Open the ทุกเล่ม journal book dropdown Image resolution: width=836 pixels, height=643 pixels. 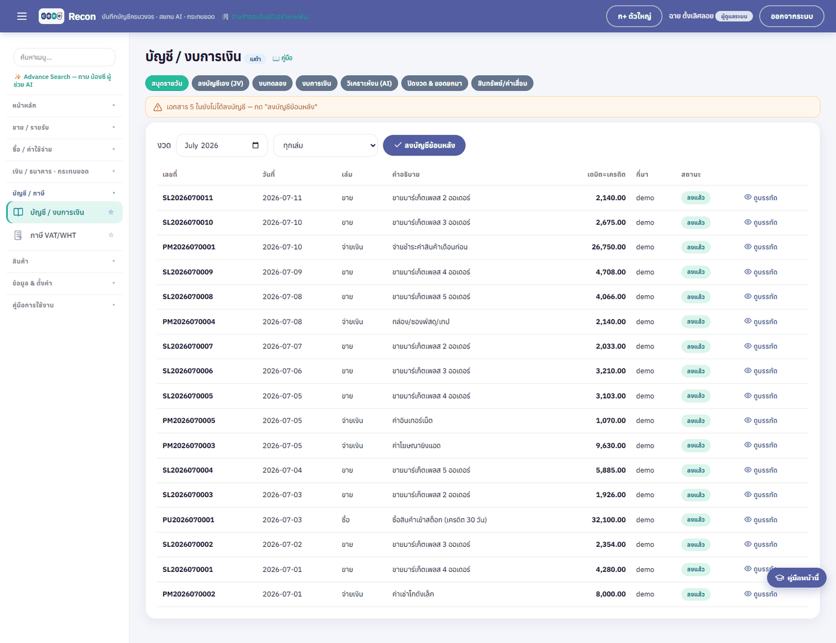coord(325,145)
